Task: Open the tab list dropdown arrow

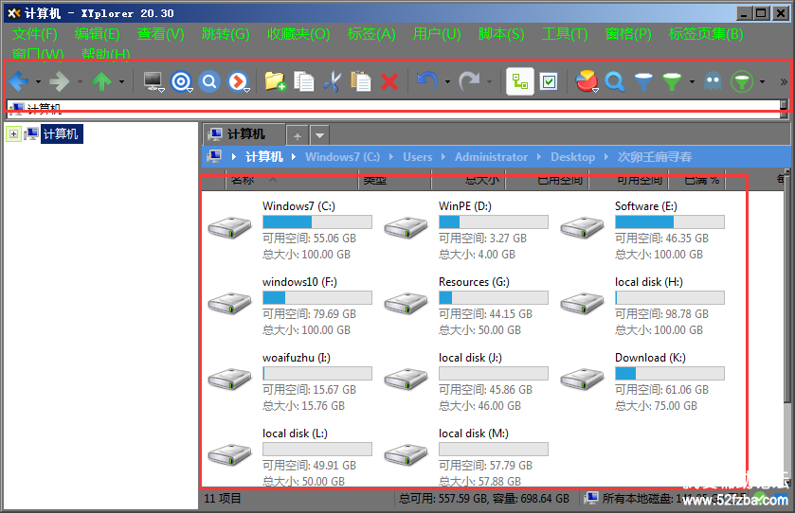Action: tap(319, 135)
